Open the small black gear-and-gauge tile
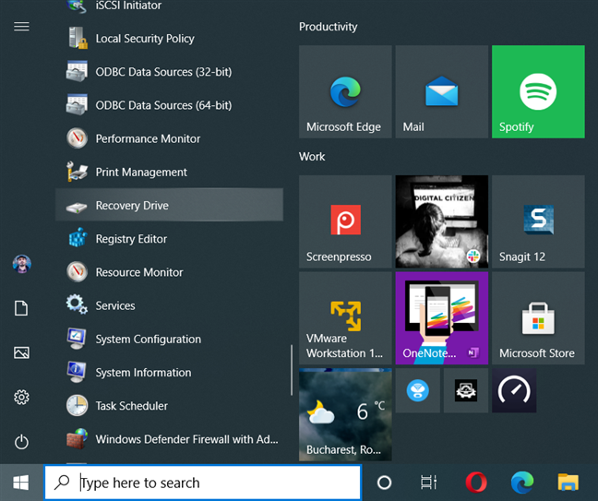This screenshot has height=501, width=598. (466, 390)
